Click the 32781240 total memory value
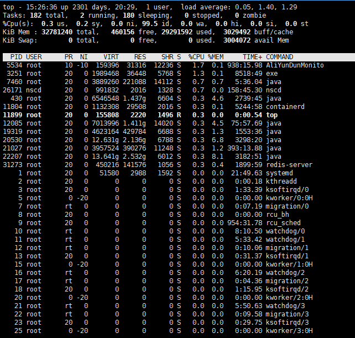This screenshot has width=355, height=338. point(57,32)
